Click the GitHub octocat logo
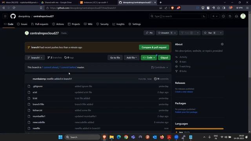The width and height of the screenshot is (251, 141). pyautogui.click(x=13, y=16)
